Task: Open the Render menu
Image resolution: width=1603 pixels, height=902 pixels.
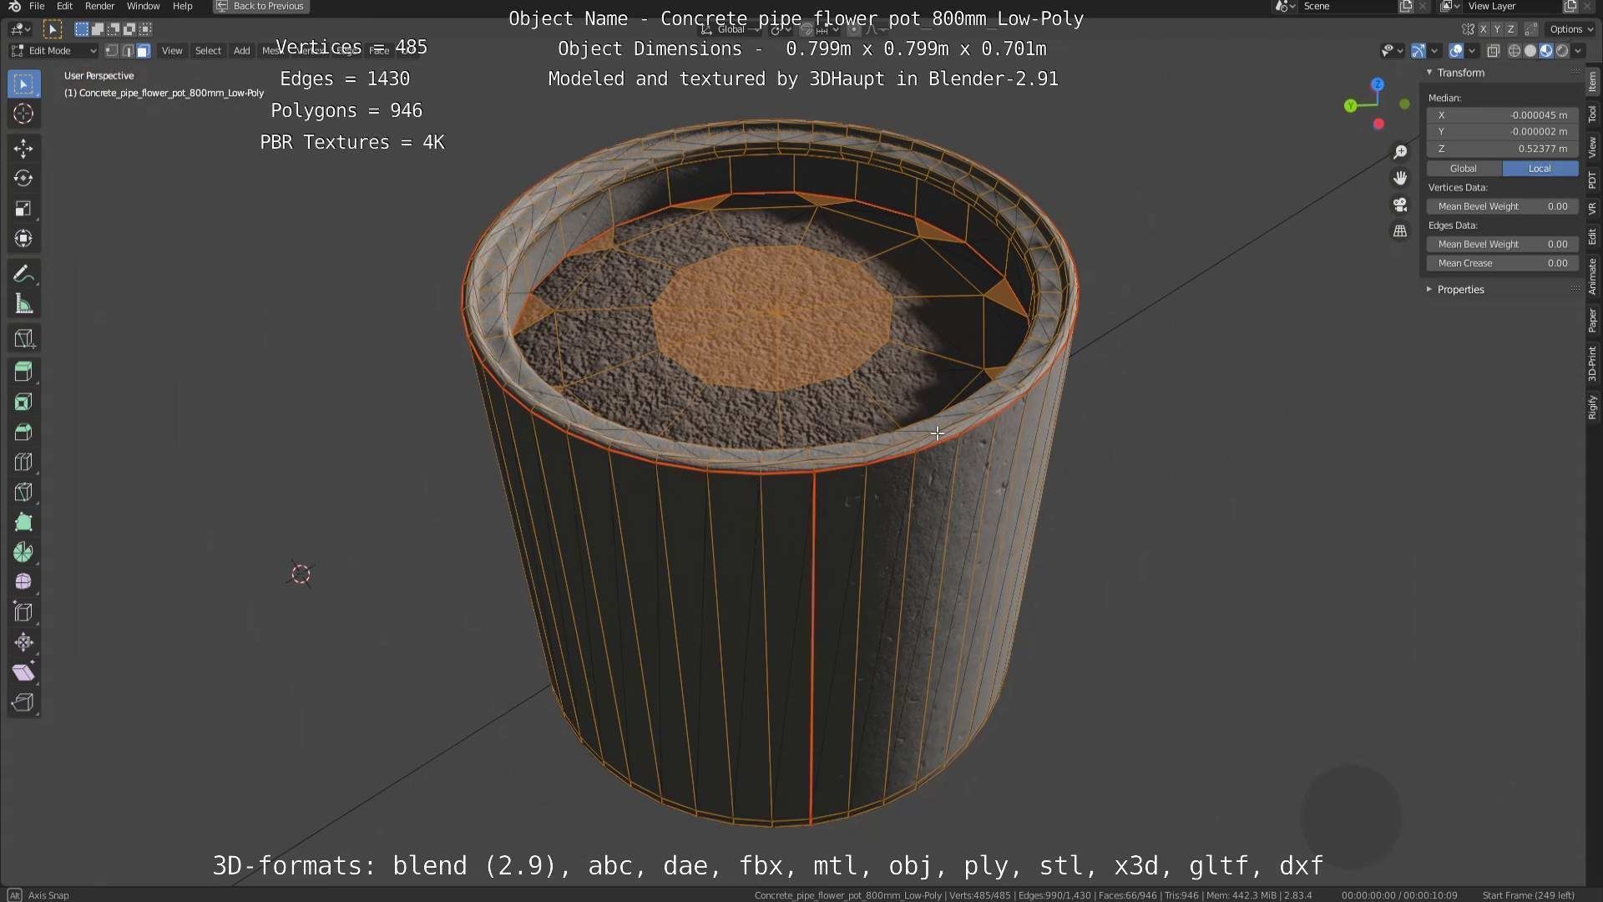Action: [x=100, y=6]
